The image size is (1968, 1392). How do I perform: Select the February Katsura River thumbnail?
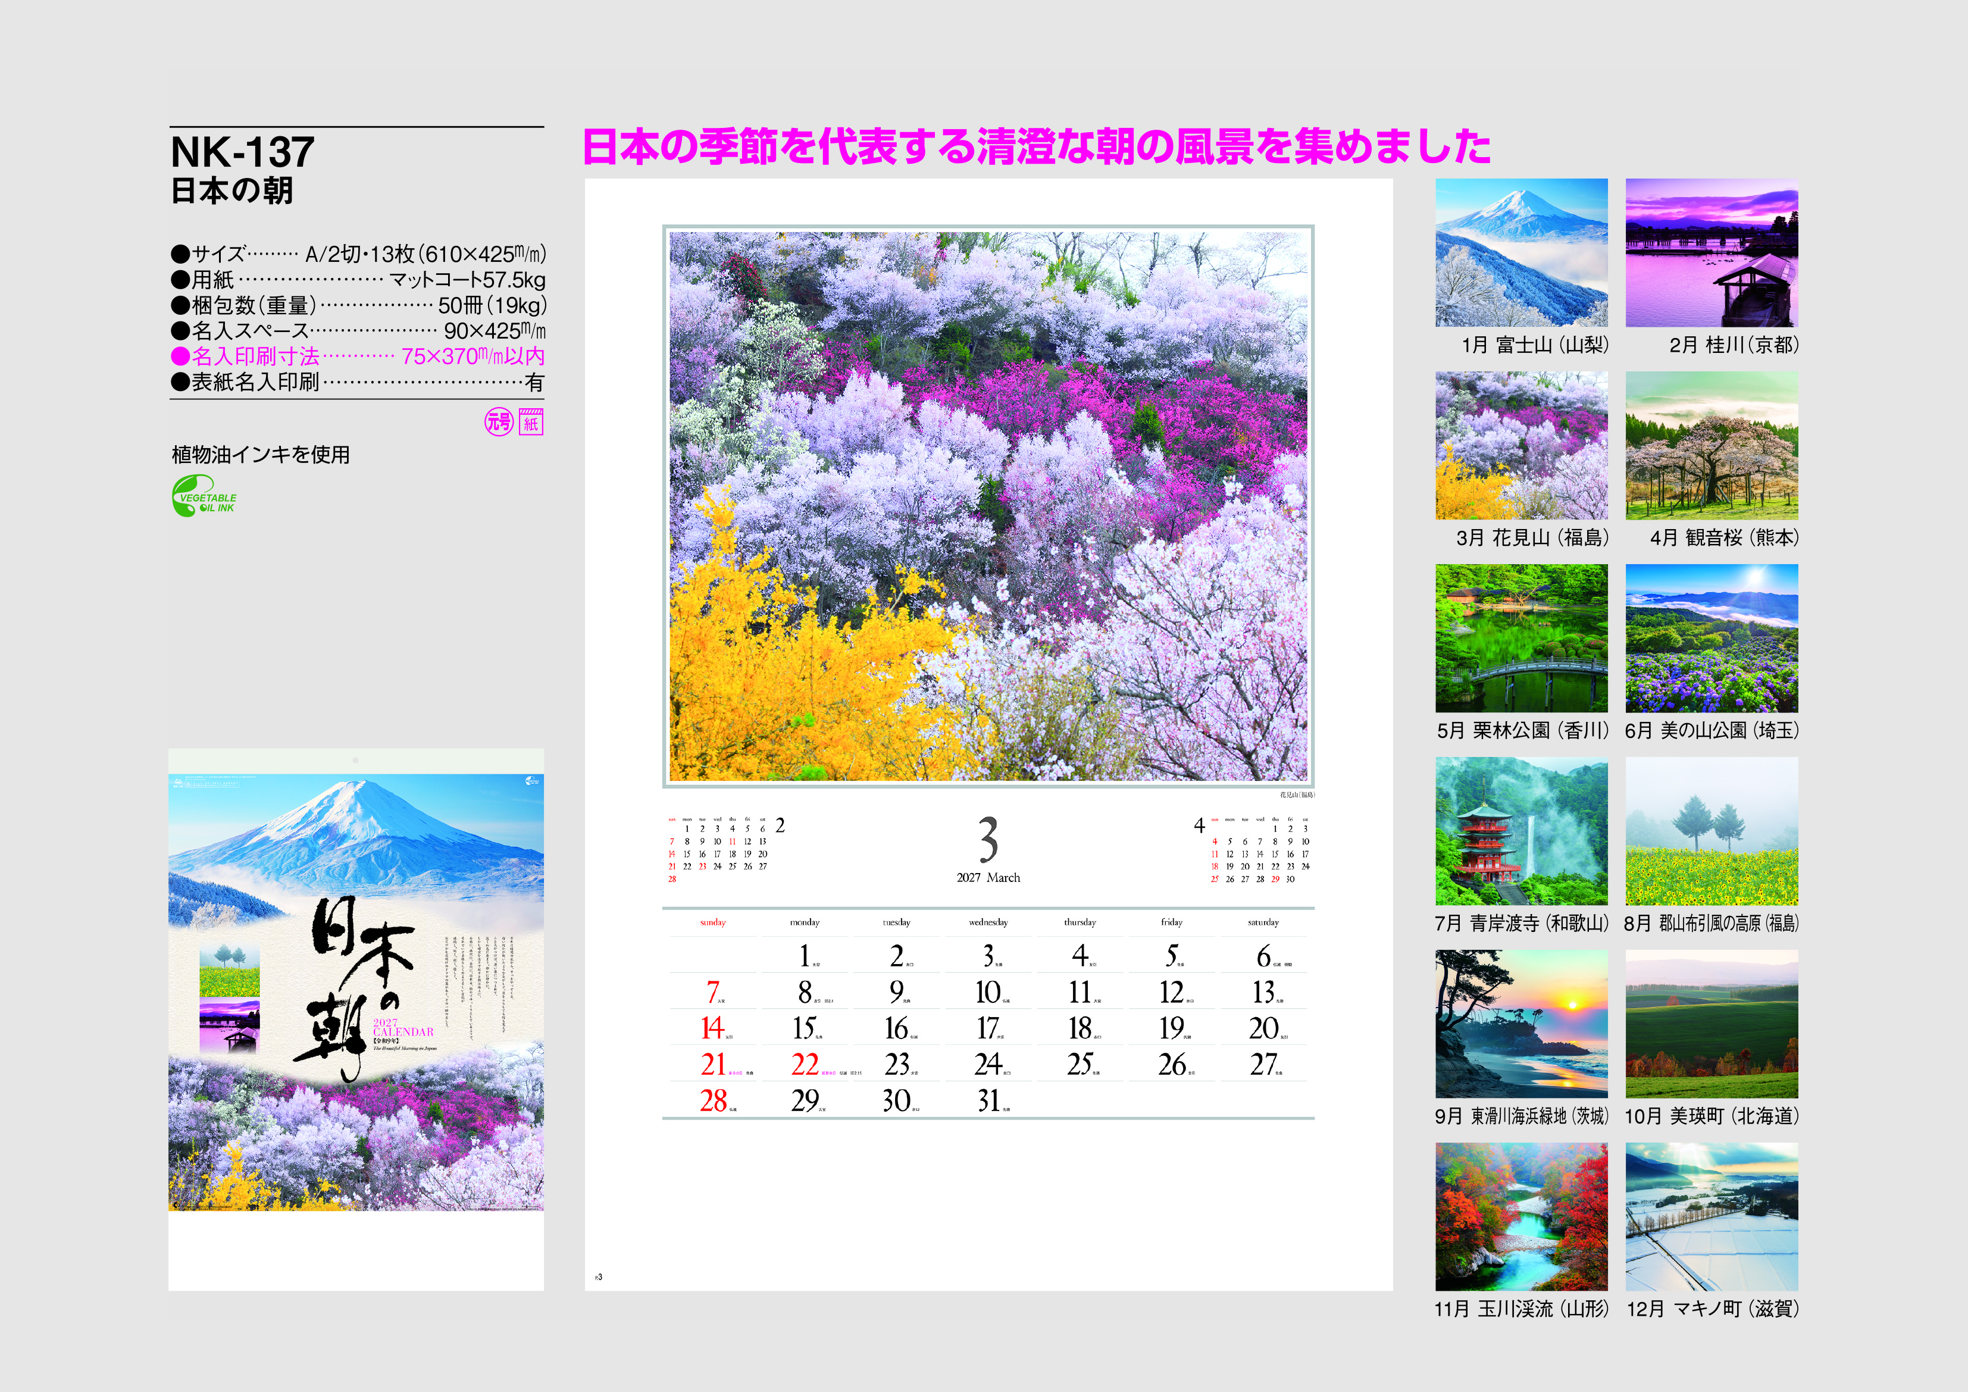point(1711,252)
